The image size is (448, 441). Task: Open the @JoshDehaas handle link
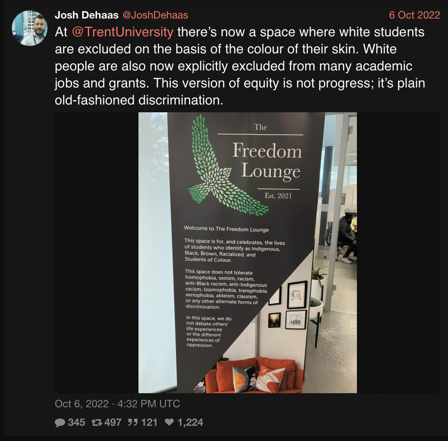coord(155,15)
